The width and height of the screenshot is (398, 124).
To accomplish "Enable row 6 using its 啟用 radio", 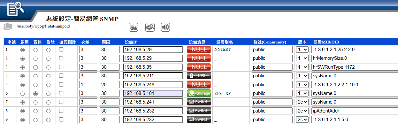I will coord(22,94).
